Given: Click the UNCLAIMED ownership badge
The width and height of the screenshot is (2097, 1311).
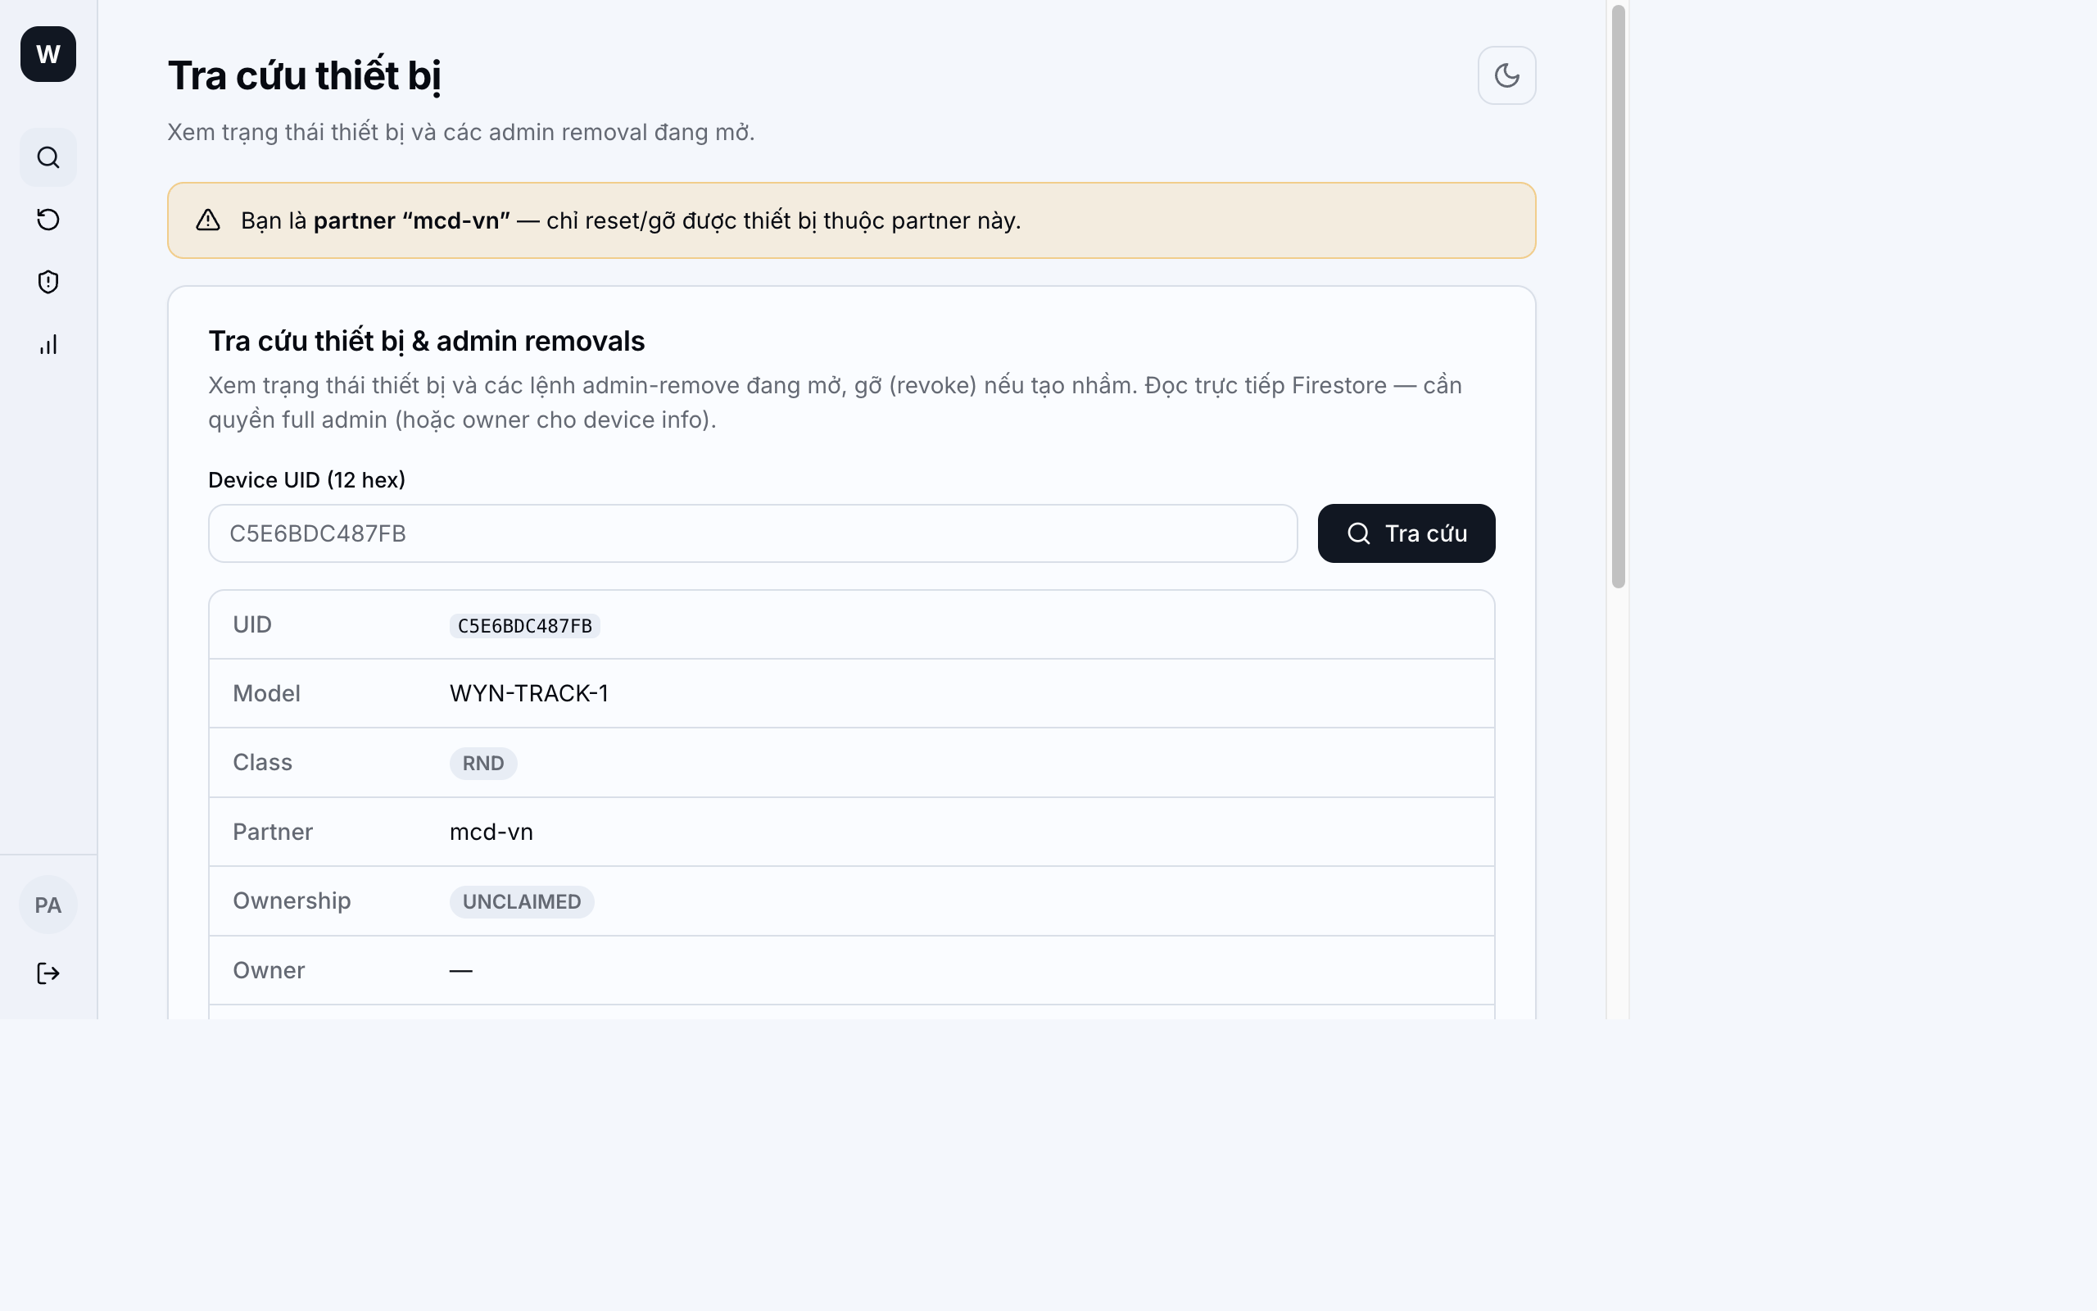Looking at the screenshot, I should pyautogui.click(x=521, y=902).
